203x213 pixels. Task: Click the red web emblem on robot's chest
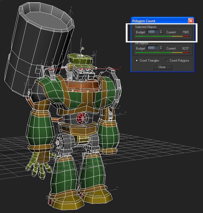[82, 116]
